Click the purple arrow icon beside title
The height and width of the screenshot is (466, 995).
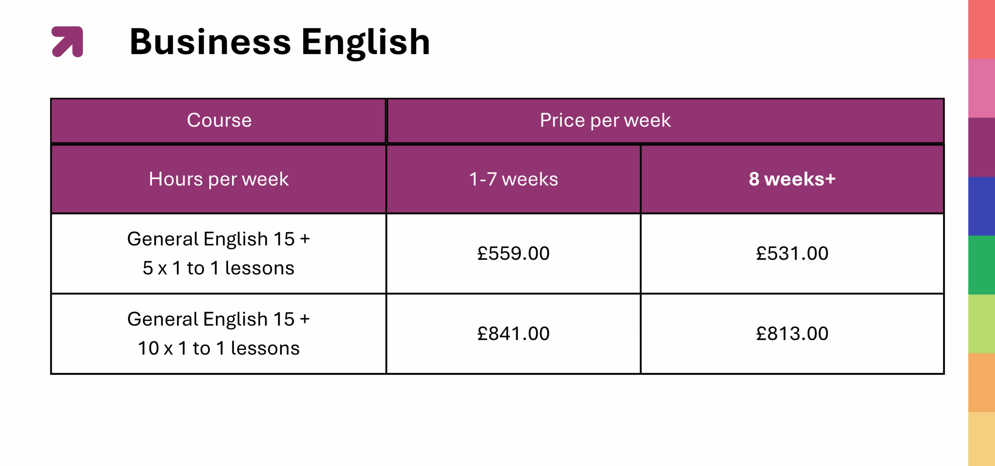pyautogui.click(x=67, y=42)
